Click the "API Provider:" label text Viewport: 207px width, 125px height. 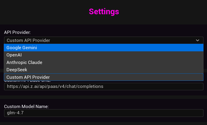(x=17, y=32)
